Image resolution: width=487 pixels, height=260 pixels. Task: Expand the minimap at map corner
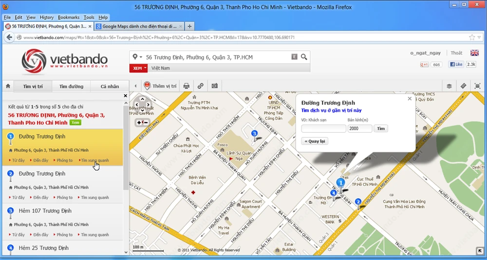[480, 251]
